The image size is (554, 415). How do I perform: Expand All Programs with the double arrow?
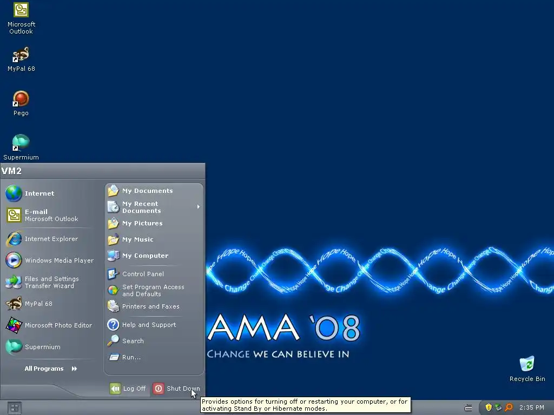(74, 369)
